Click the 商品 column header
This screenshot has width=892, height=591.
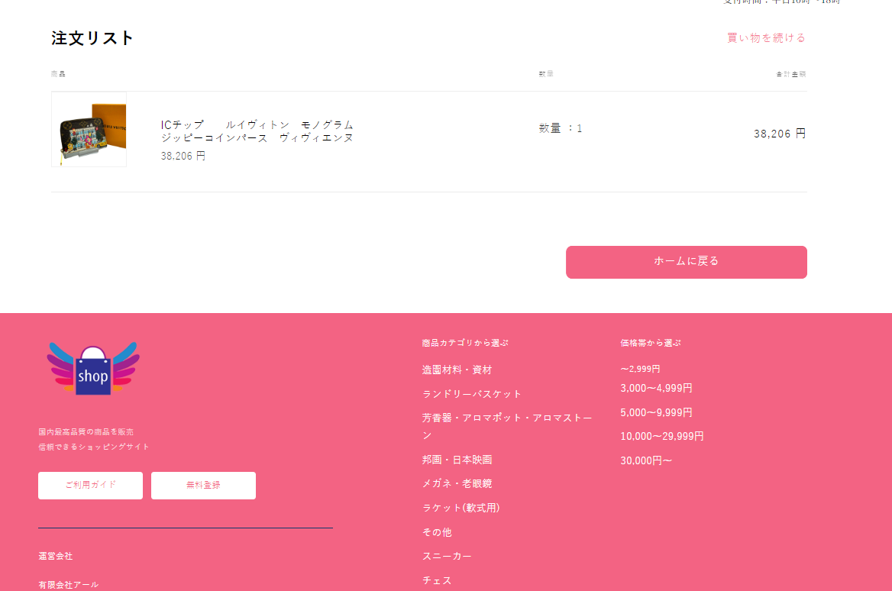pyautogui.click(x=58, y=74)
